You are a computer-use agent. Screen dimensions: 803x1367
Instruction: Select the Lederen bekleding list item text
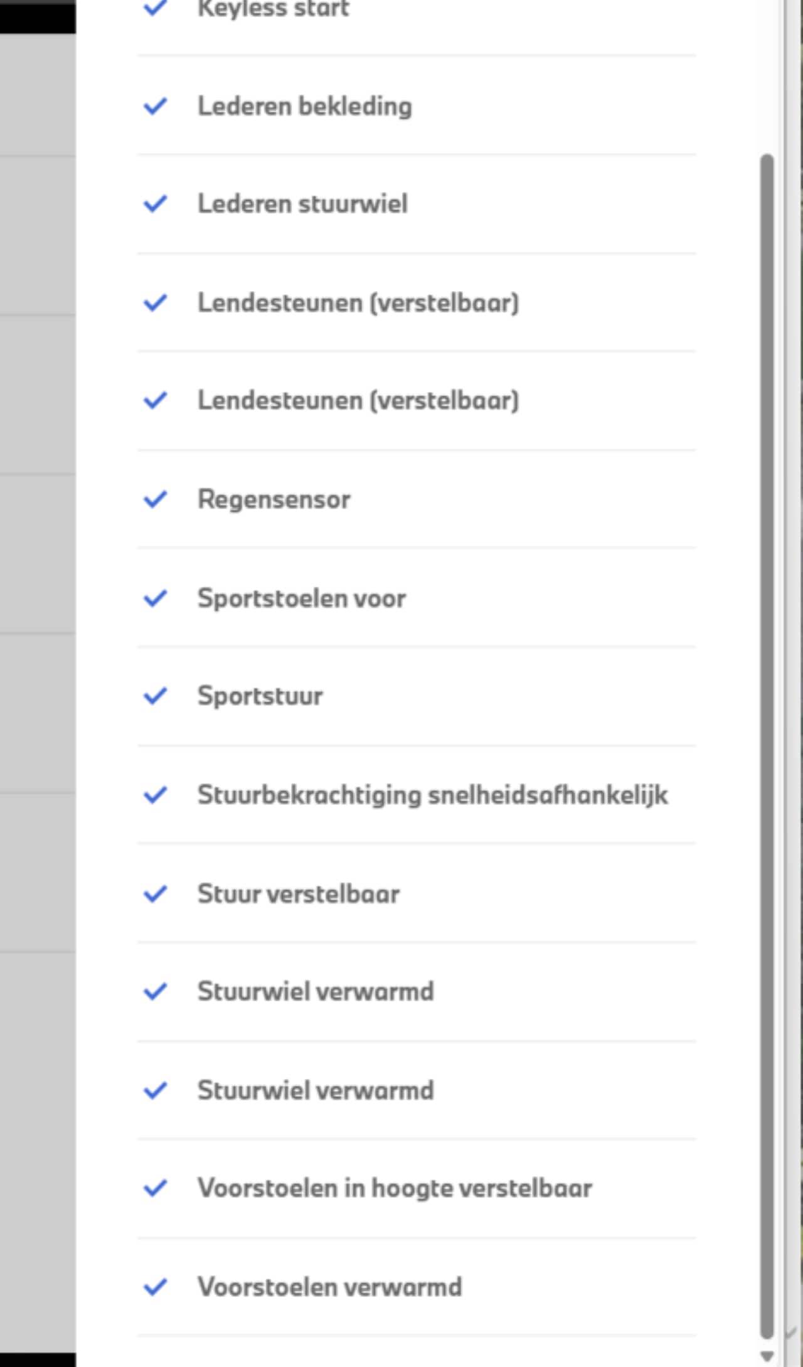coord(305,106)
